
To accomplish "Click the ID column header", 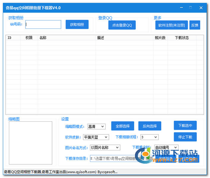I will click(x=13, y=38).
